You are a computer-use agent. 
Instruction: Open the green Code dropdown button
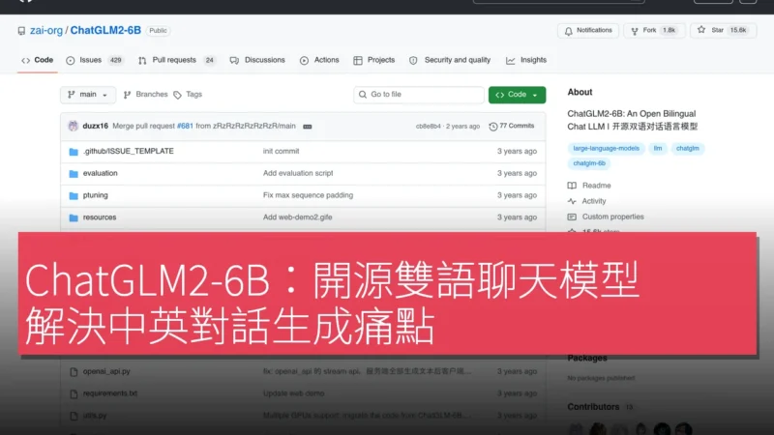(x=517, y=95)
